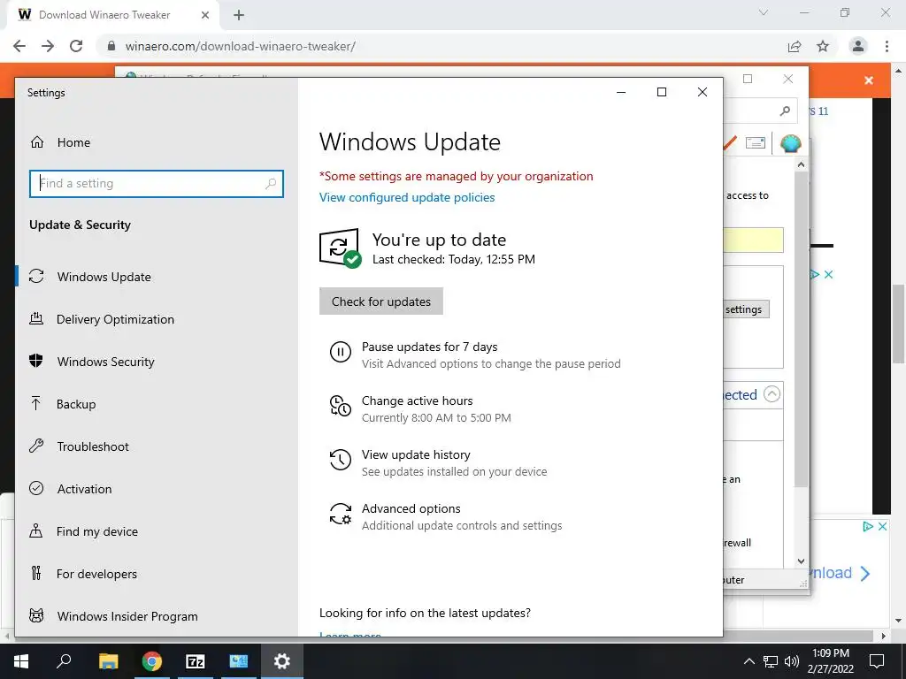Image resolution: width=906 pixels, height=679 pixels.
Task: Open Settings gear in taskbar
Action: [x=282, y=661]
